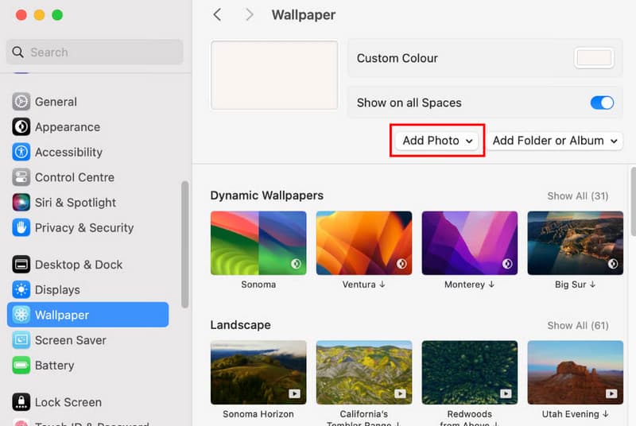The image size is (636, 426).
Task: Open the Add Folder or Album dropdown
Action: 554,141
